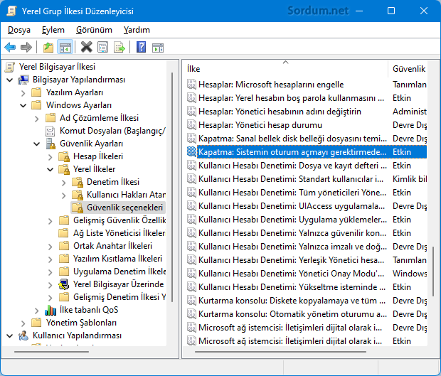Select Hesaplar: Yerel hesabın boş parola policy
Screen dimensions: 441x376
(x=291, y=98)
